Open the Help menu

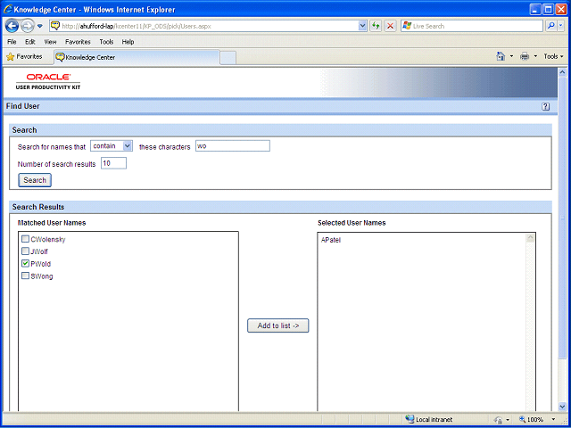coord(128,42)
